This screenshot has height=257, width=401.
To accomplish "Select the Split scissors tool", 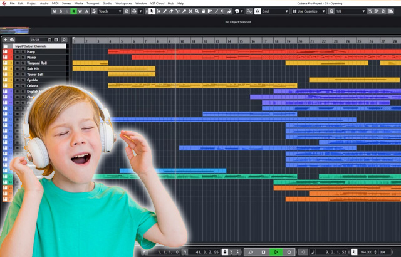I will (x=177, y=11).
